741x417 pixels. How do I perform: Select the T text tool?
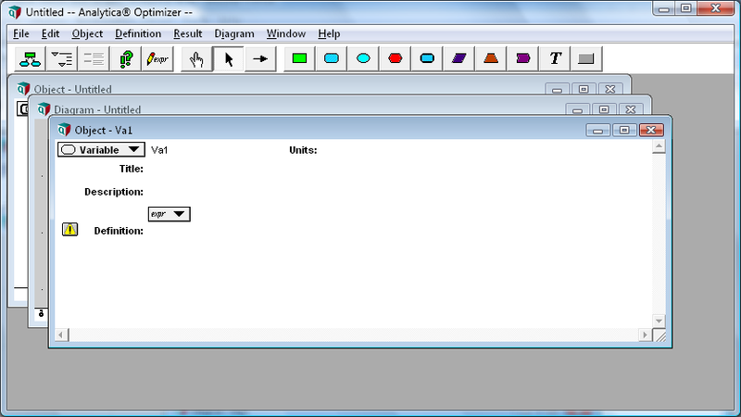pos(555,59)
